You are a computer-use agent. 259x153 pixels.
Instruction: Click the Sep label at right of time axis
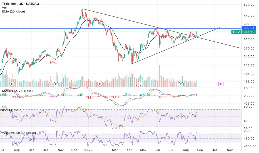[x=200, y=150]
